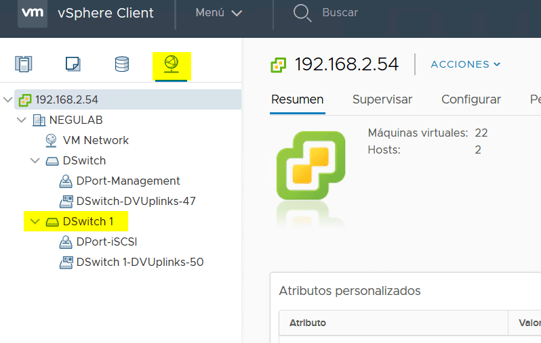This screenshot has height=343, width=541.
Task: Switch to the Resumen tab
Action: tap(298, 99)
